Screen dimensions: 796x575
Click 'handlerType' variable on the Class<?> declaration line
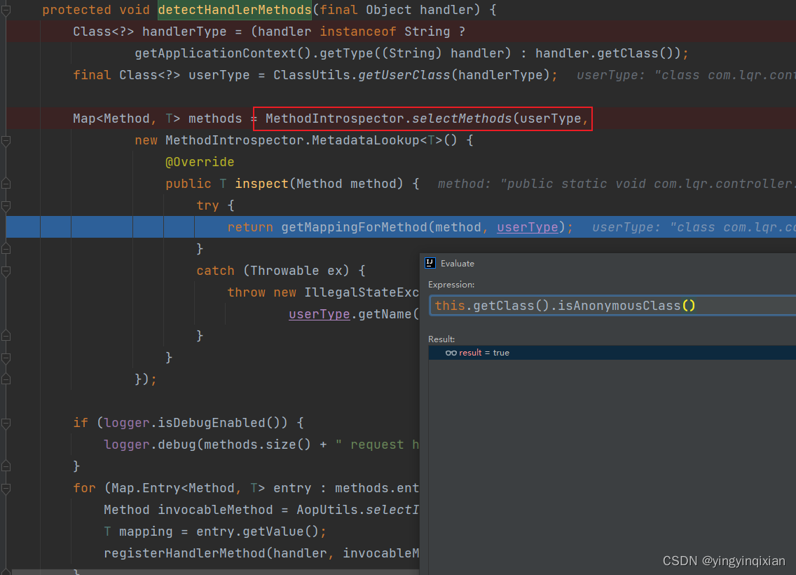click(184, 32)
